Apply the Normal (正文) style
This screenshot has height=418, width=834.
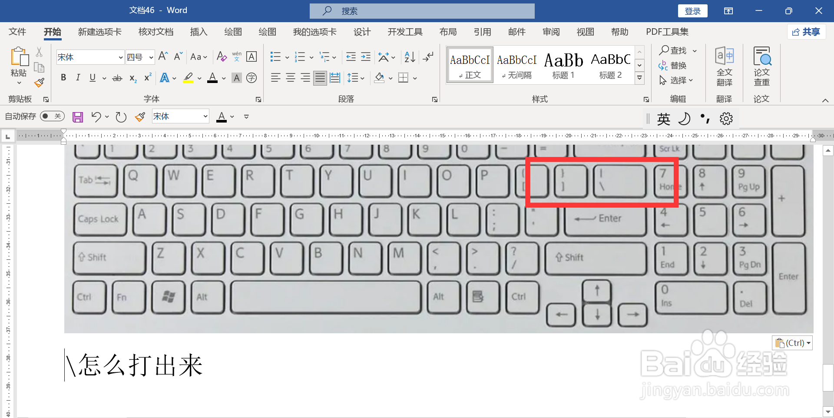(470, 65)
